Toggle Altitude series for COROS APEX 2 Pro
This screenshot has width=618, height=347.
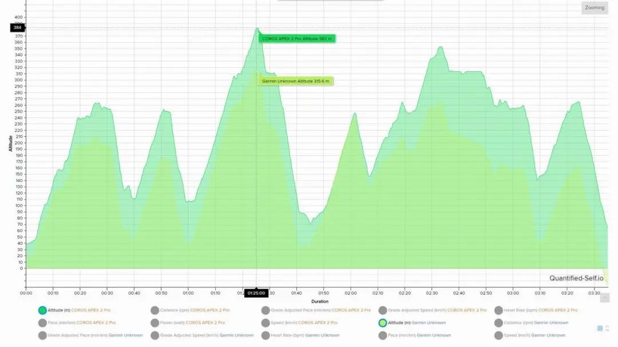[42, 310]
